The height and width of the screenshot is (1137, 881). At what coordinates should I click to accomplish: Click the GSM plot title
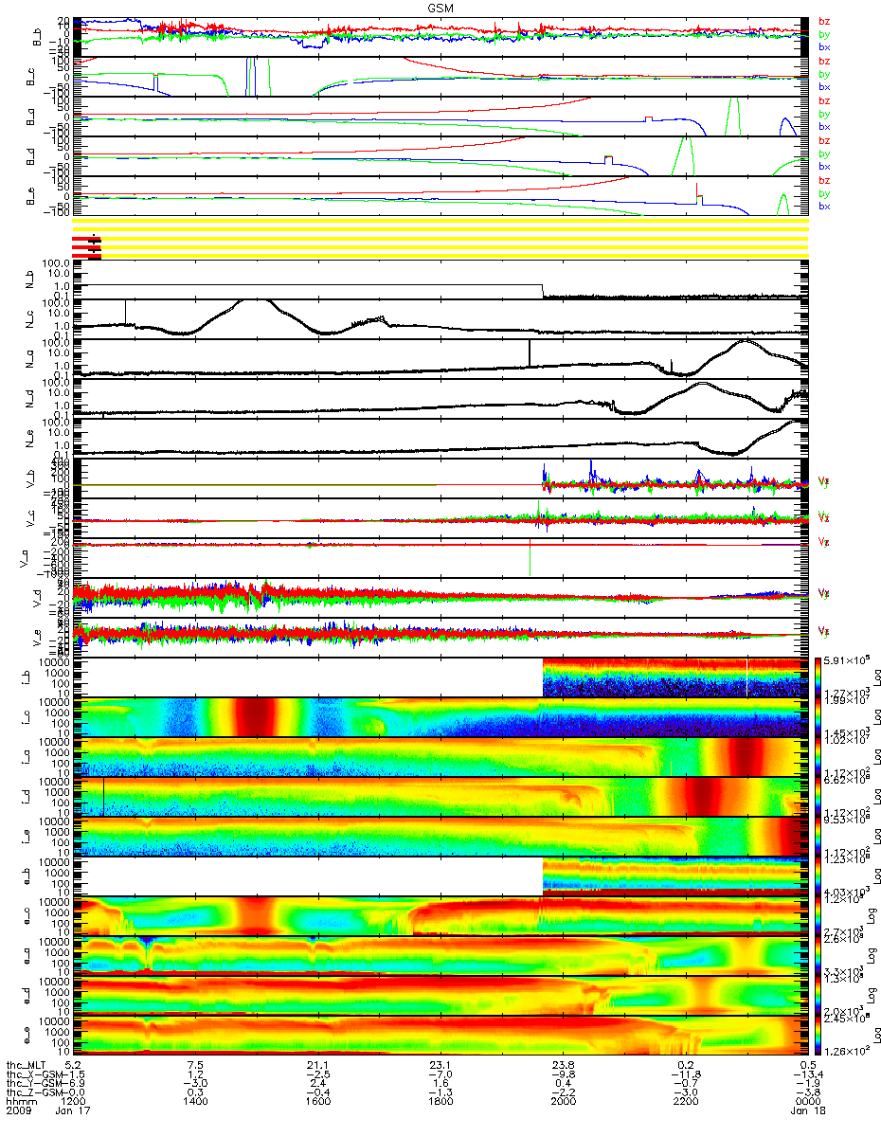pyautogui.click(x=440, y=8)
